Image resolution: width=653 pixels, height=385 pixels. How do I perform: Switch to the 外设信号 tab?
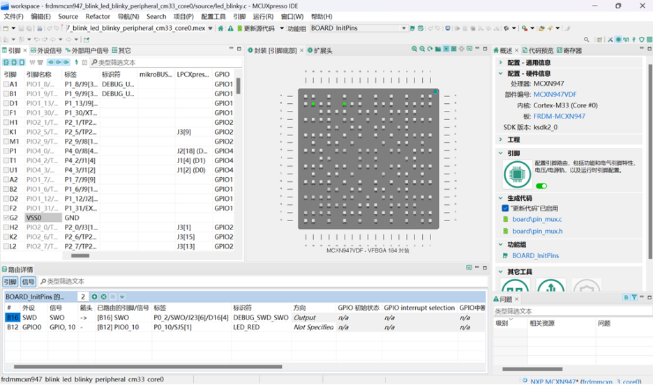pos(45,50)
